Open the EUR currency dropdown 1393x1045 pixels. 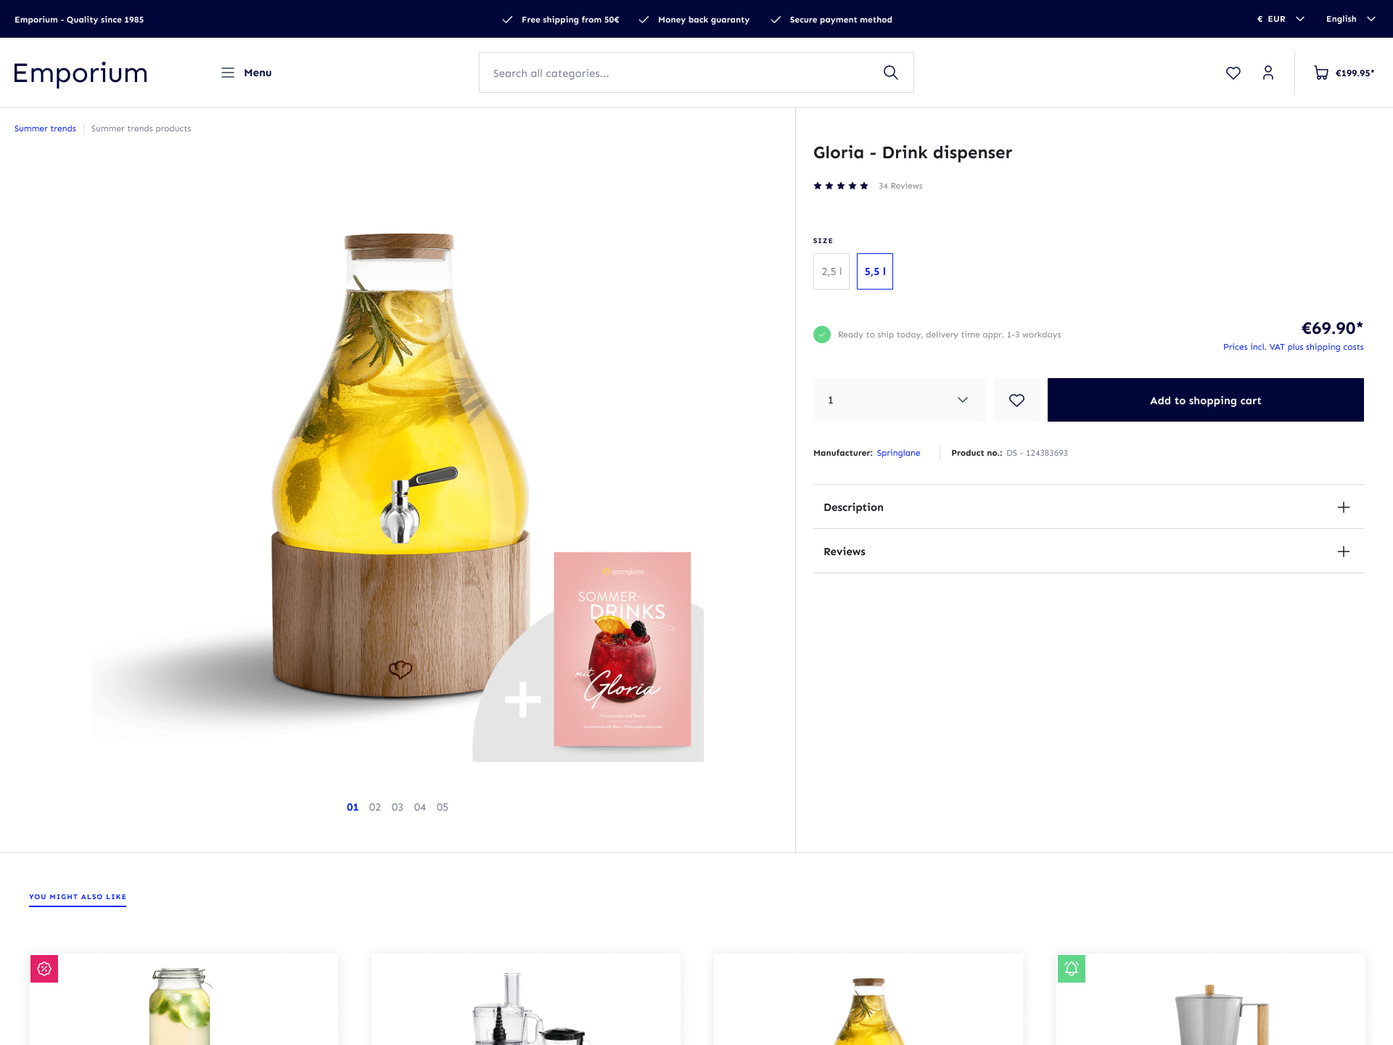click(1281, 19)
